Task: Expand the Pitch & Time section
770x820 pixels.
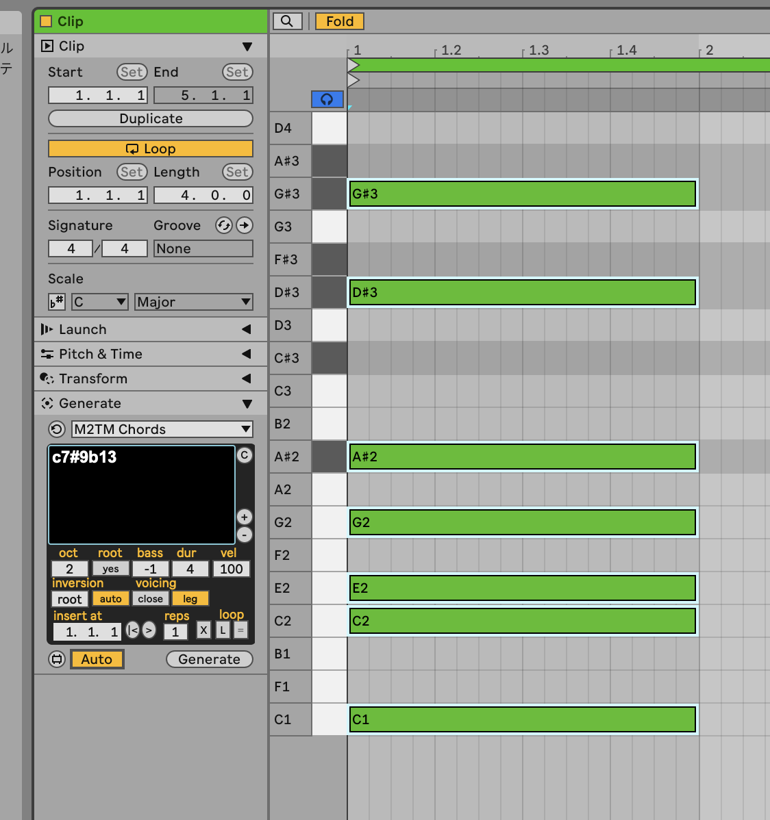Action: pos(151,354)
